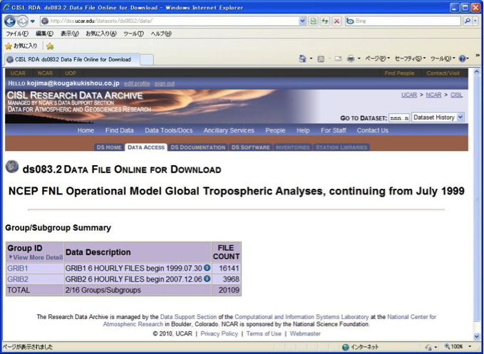Open the Privacy Policy footer link

coord(219,333)
